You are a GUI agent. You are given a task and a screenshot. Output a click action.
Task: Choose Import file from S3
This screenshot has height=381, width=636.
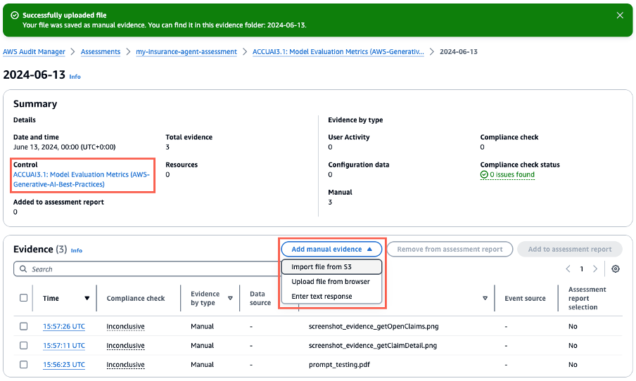pos(331,266)
